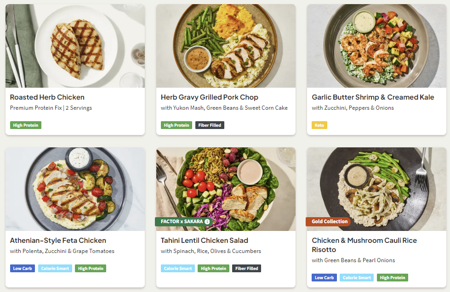Open the Tahini Lentil Chicken Salad photo
Screen dimensions: 450x292
pyautogui.click(x=226, y=184)
